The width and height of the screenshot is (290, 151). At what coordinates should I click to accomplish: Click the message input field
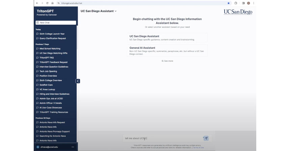coord(163,138)
